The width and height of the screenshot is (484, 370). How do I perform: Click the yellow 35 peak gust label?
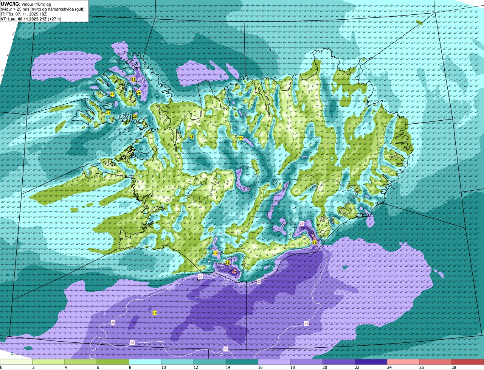click(228, 262)
